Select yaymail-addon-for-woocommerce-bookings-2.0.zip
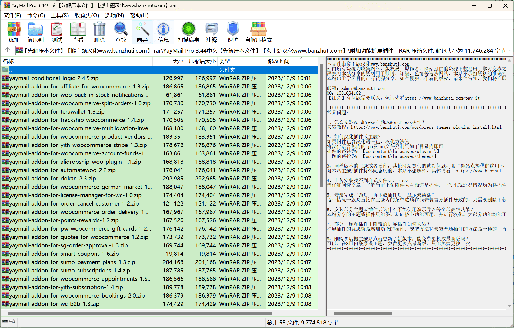The width and height of the screenshot is (514, 328). [159, 296]
